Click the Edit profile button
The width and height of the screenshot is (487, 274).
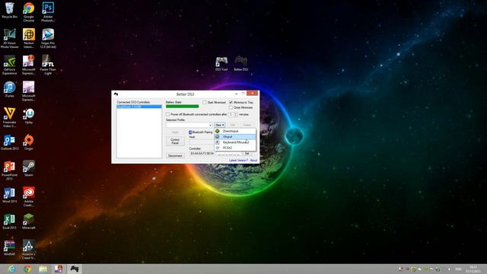pyautogui.click(x=233, y=125)
